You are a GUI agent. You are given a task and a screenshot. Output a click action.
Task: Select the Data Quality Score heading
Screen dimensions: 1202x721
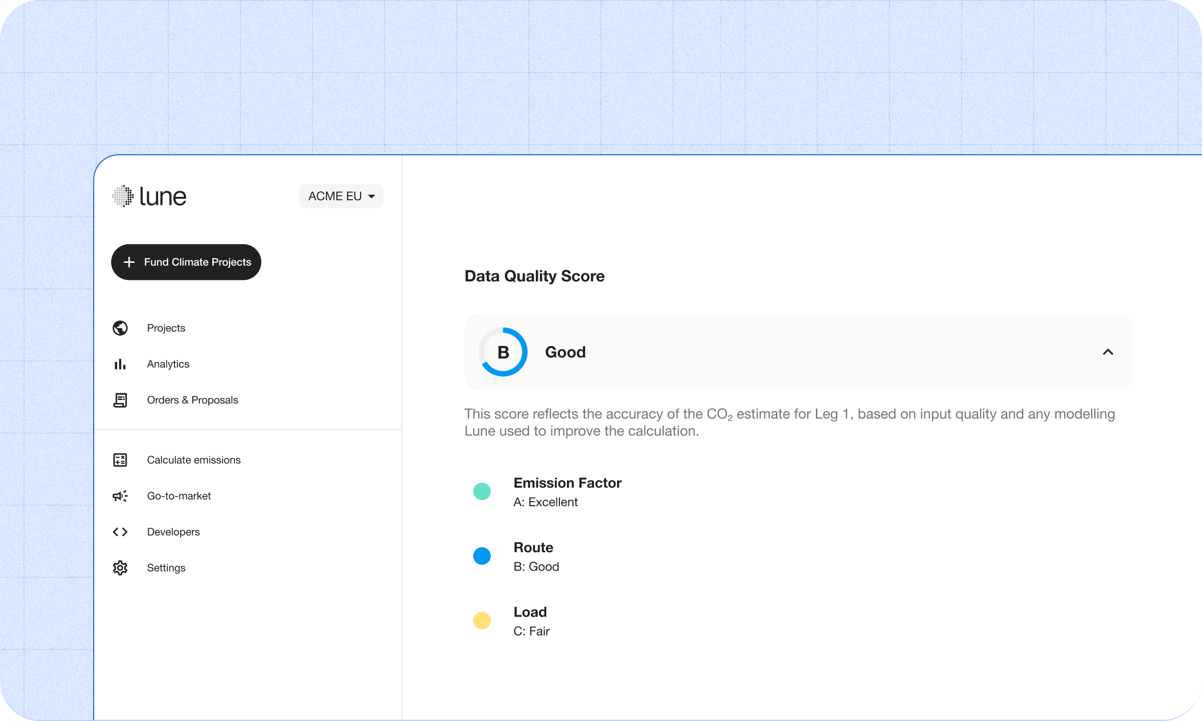534,276
